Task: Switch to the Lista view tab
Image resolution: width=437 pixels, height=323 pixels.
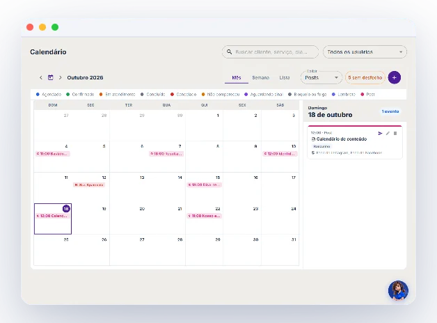Action: (285, 77)
